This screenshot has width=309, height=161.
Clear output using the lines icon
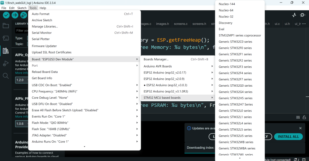(298, 117)
